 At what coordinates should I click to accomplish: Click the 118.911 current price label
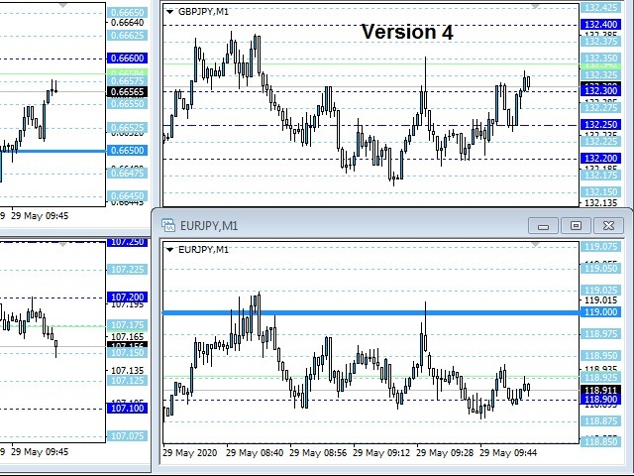click(x=601, y=390)
